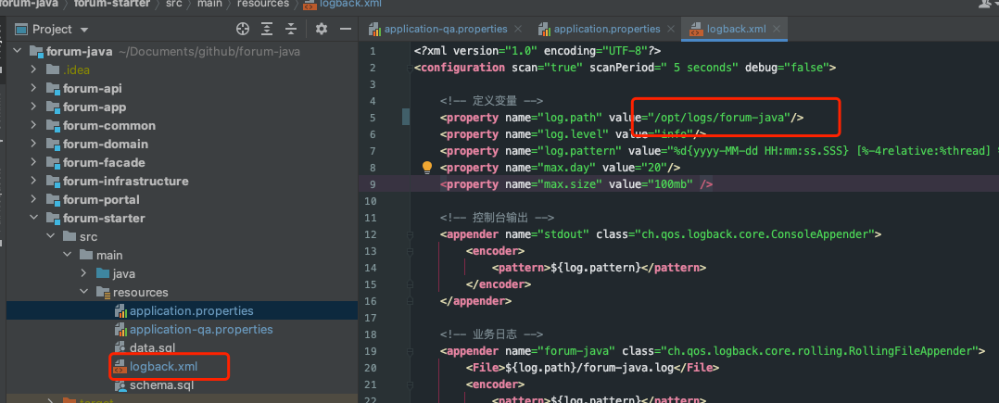Click the locate/select opened file target icon

coord(242,29)
